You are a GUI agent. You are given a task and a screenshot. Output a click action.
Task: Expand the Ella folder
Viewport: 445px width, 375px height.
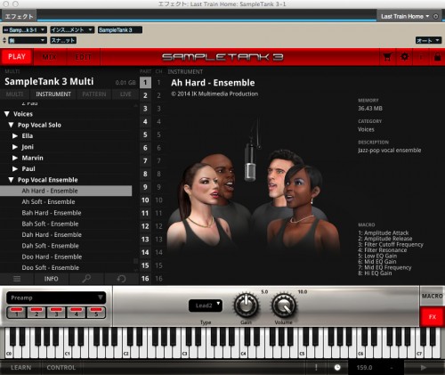pos(15,135)
